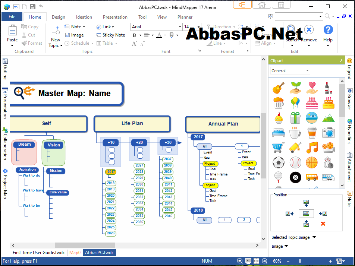Screen dimensions: 355x266
Task: Switch to the Map0 document tab
Action: point(75,253)
